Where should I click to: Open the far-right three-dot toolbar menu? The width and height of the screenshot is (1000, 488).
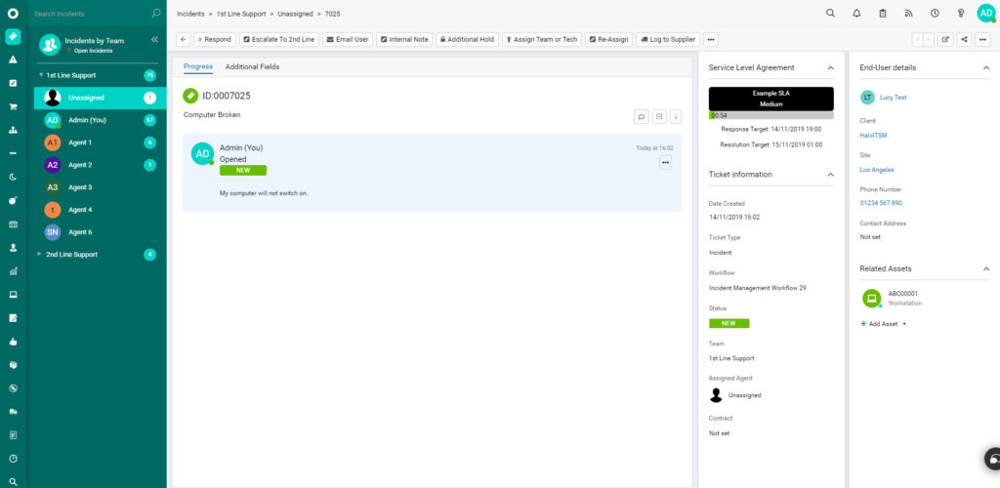(x=982, y=39)
